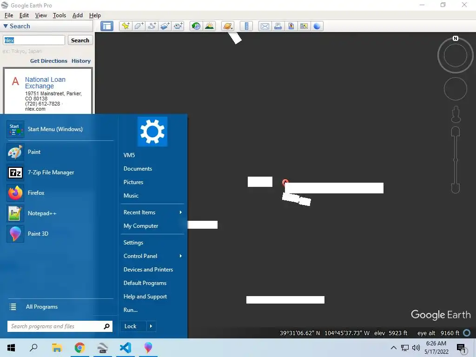Zoom out with slider bottom button
The height and width of the screenshot is (357, 476).
[456, 188]
